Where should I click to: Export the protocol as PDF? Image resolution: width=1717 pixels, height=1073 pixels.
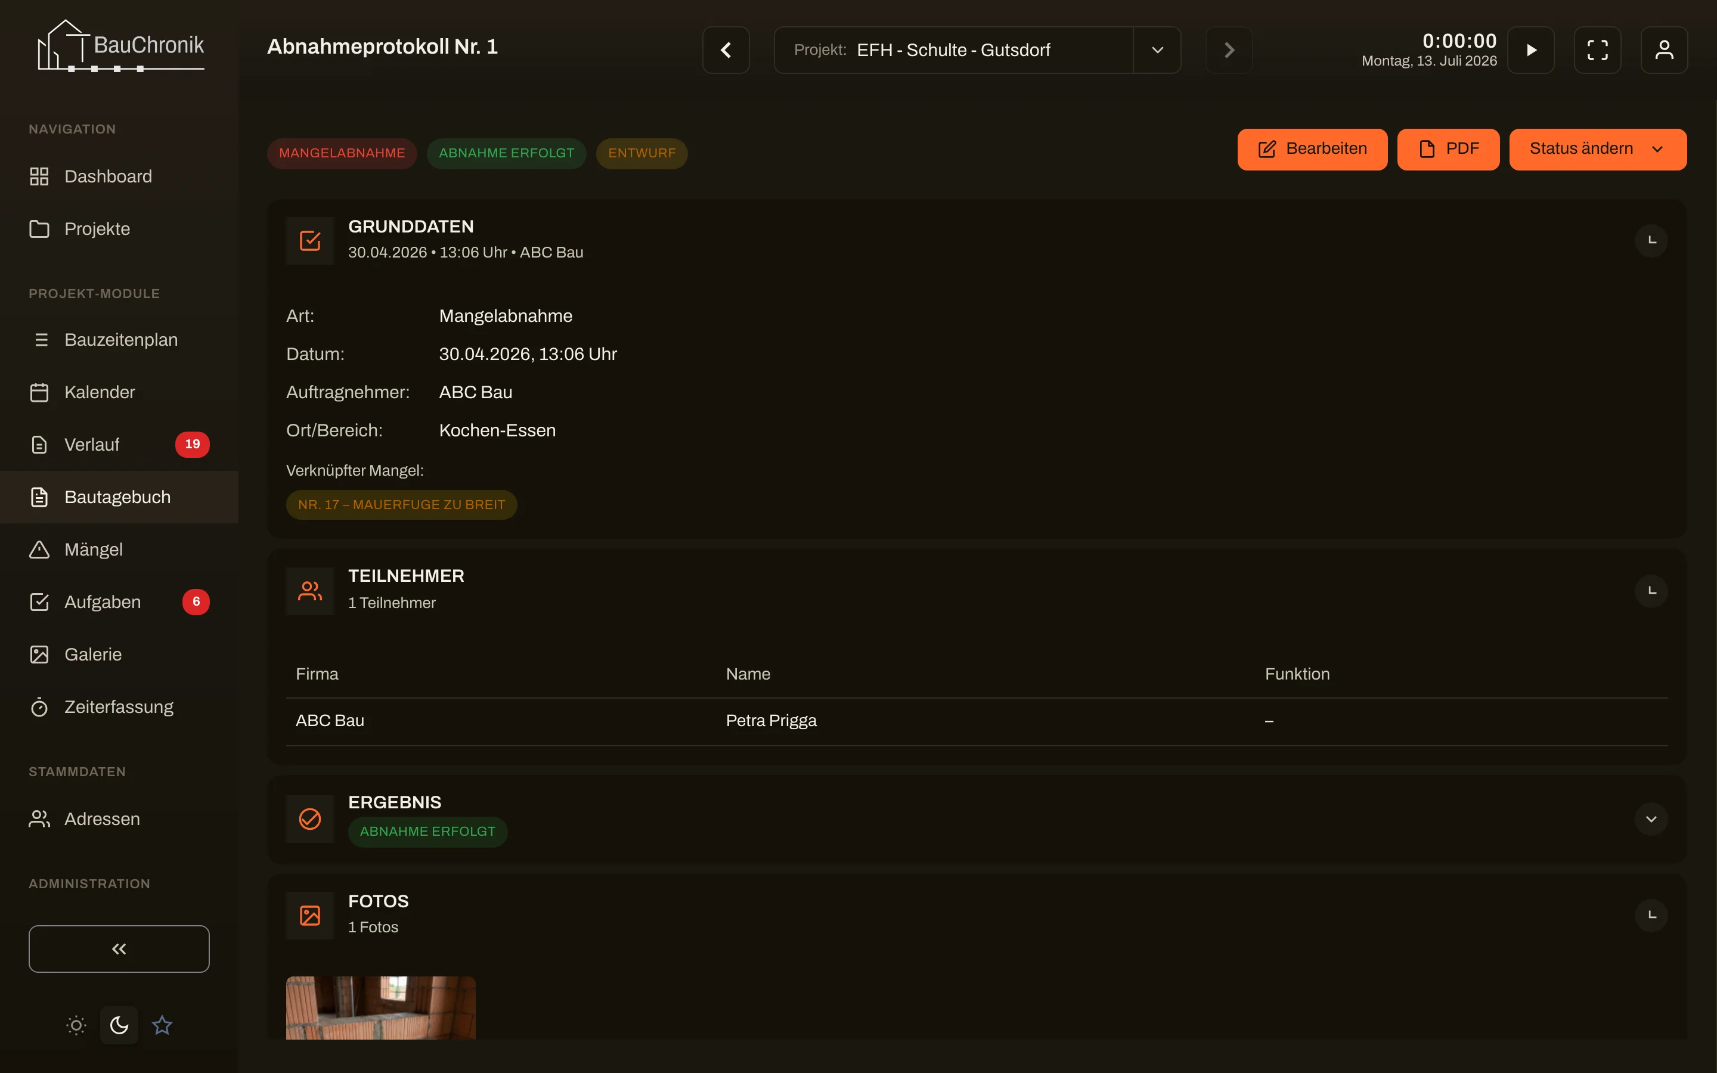(1448, 149)
